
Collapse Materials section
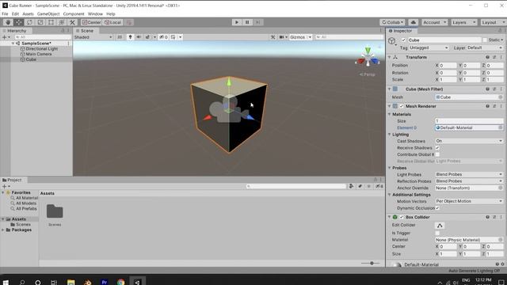coord(390,114)
